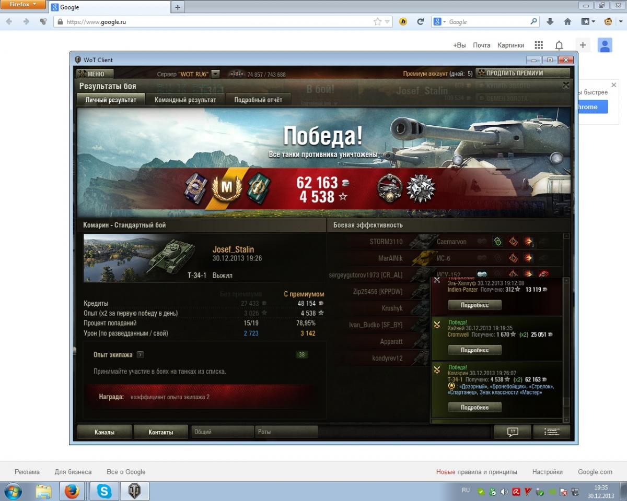Open a new Firefox tab with plus
The image size is (627, 501).
point(178,7)
